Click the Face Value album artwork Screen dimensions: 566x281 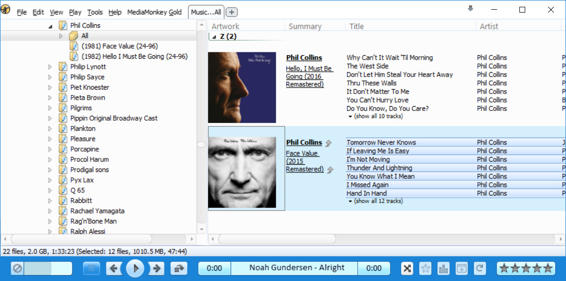coord(242,172)
